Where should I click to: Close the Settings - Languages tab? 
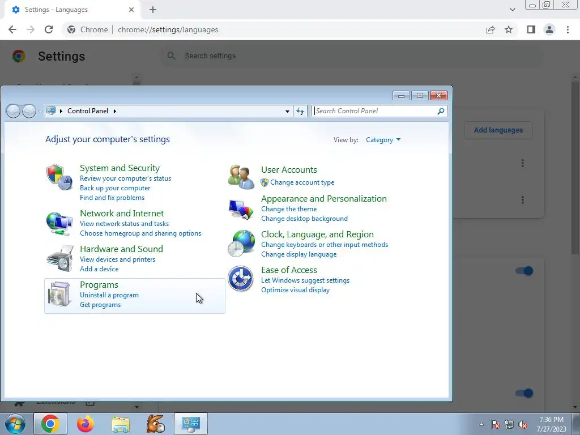coord(131,10)
